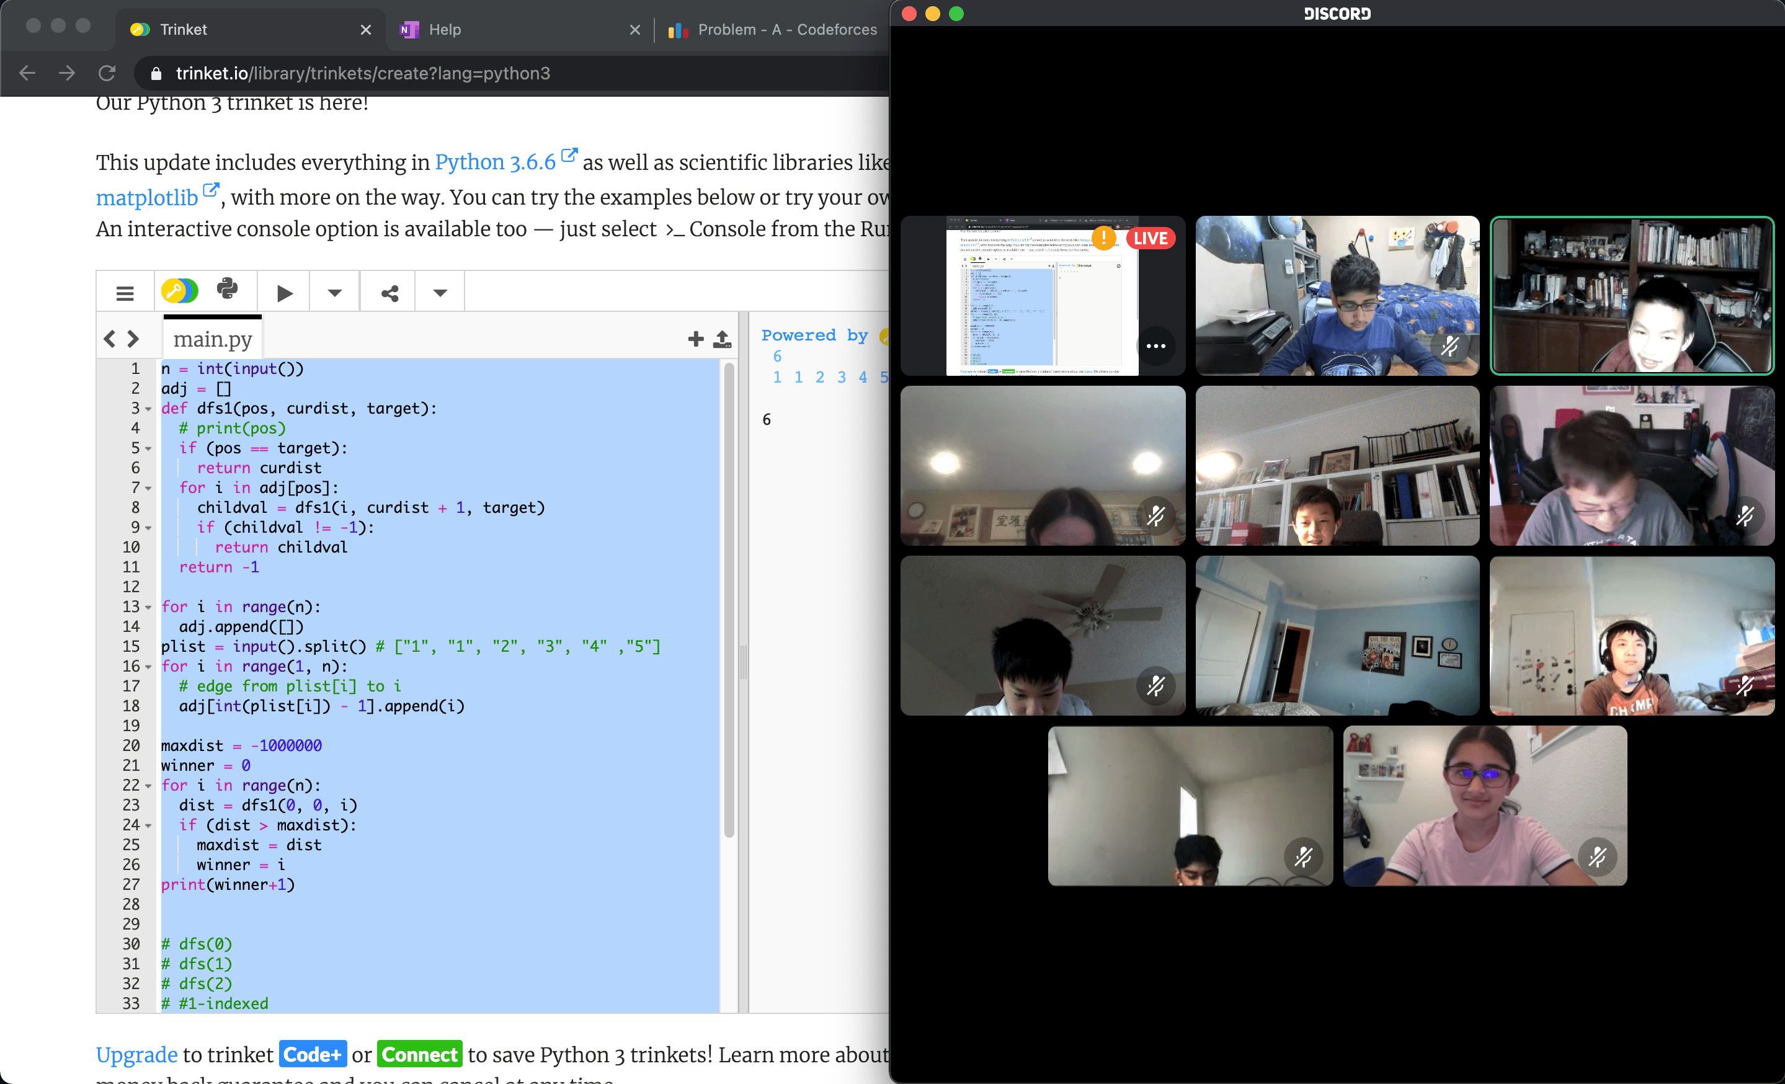Collapse the if block fold arrow line 5

point(148,449)
